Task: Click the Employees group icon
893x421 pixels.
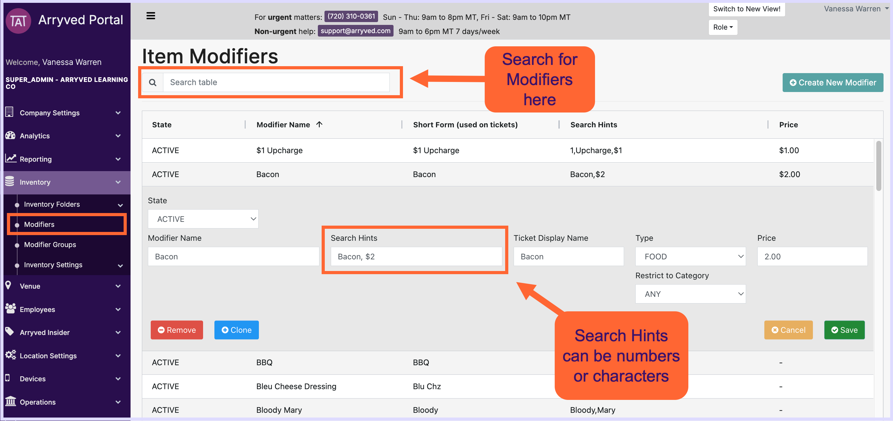Action: click(11, 309)
